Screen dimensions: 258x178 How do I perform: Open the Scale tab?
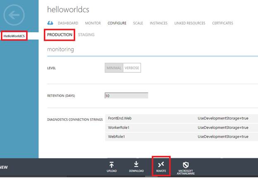coord(138,23)
